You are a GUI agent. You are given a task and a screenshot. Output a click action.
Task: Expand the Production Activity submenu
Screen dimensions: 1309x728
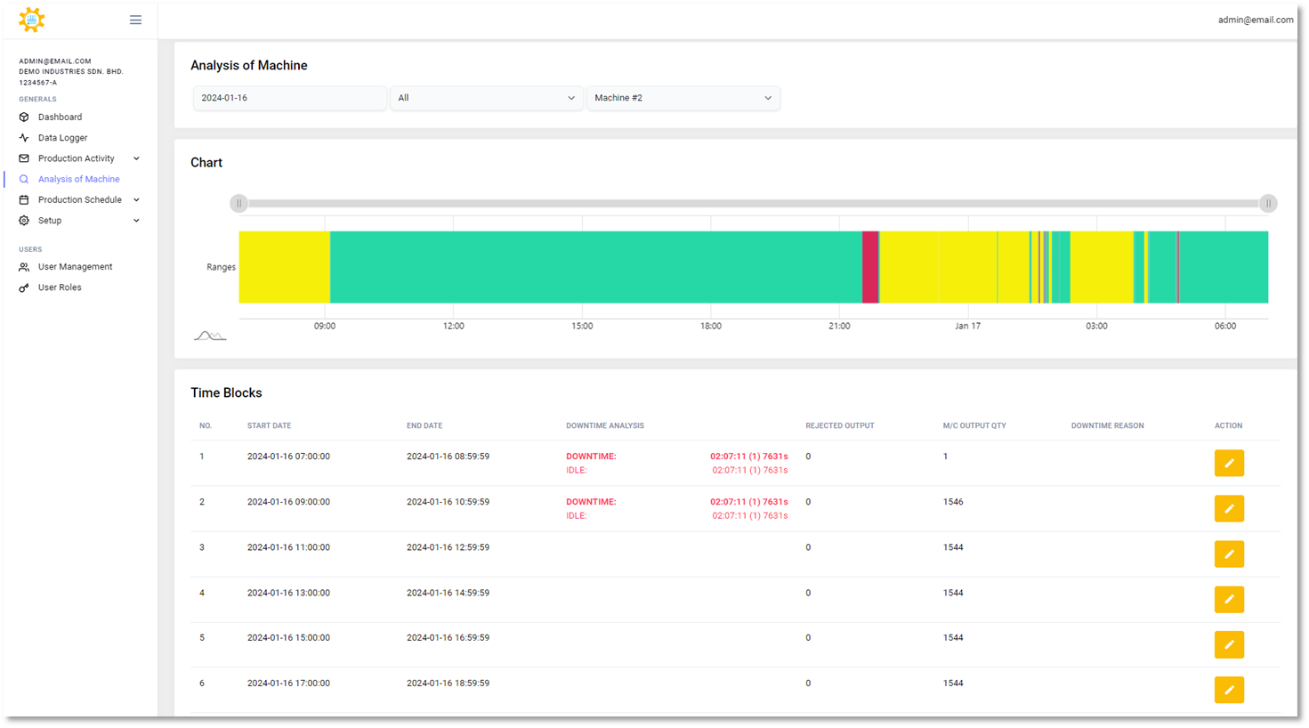coord(136,158)
